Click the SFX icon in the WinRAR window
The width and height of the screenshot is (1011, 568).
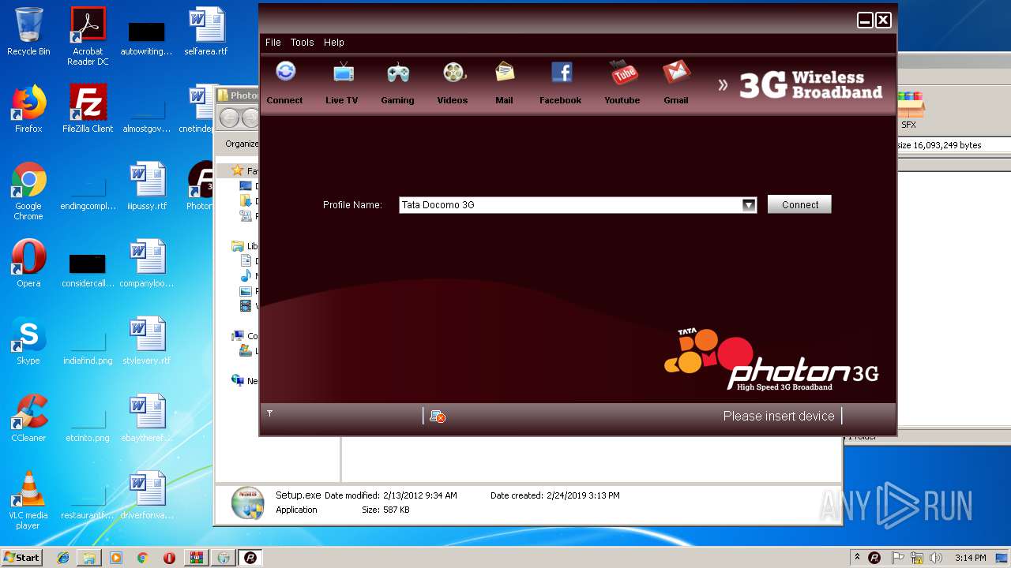click(x=909, y=110)
